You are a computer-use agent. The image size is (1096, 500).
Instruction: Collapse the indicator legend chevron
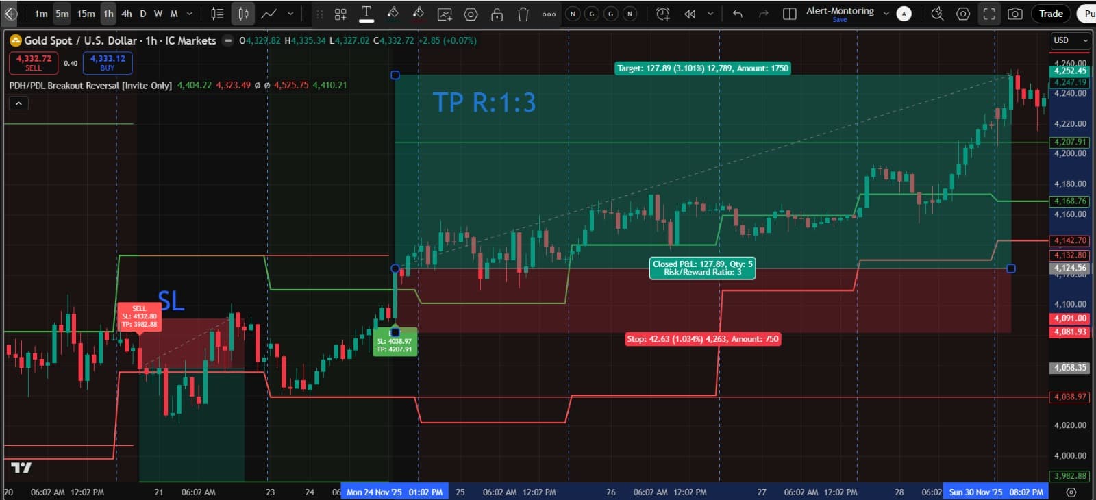pos(18,103)
